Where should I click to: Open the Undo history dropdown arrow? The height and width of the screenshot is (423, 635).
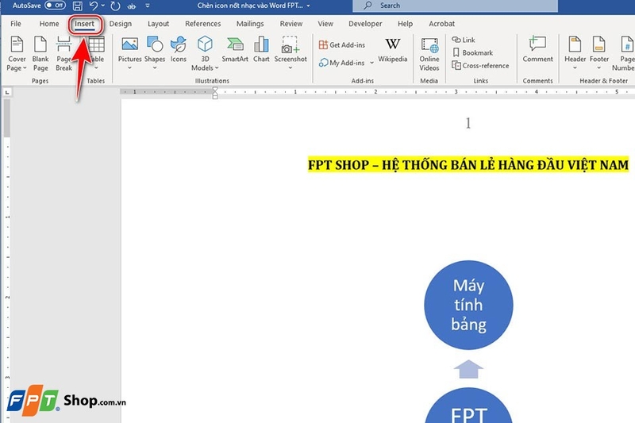pyautogui.click(x=103, y=6)
